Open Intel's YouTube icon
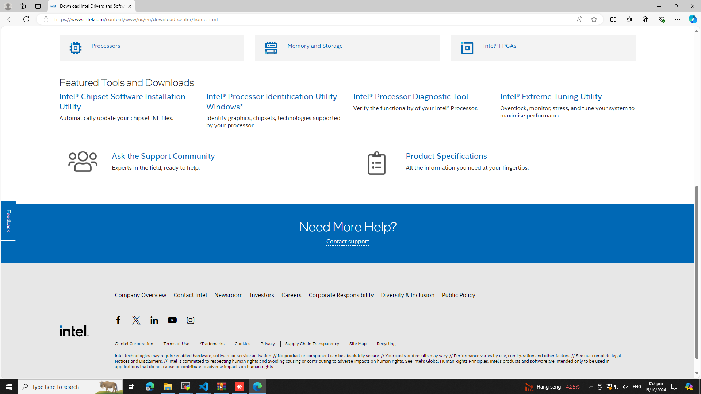 [x=172, y=320]
